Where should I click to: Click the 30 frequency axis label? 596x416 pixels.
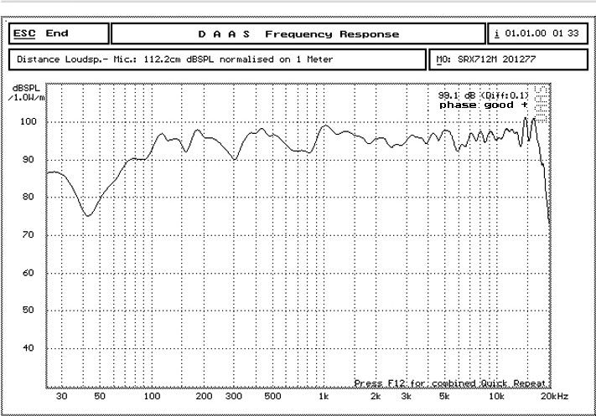(61, 396)
